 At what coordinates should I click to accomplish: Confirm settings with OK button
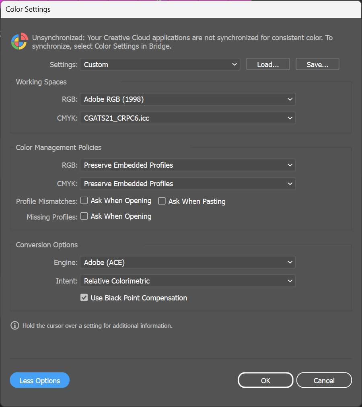click(265, 380)
